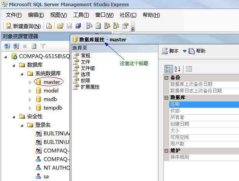Open the 脚本 dropdown arrow
Image resolution: width=239 pixels, height=181 pixels.
click(x=185, y=51)
